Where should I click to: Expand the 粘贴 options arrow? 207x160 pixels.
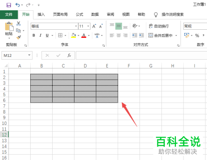pyautogui.click(x=9, y=38)
